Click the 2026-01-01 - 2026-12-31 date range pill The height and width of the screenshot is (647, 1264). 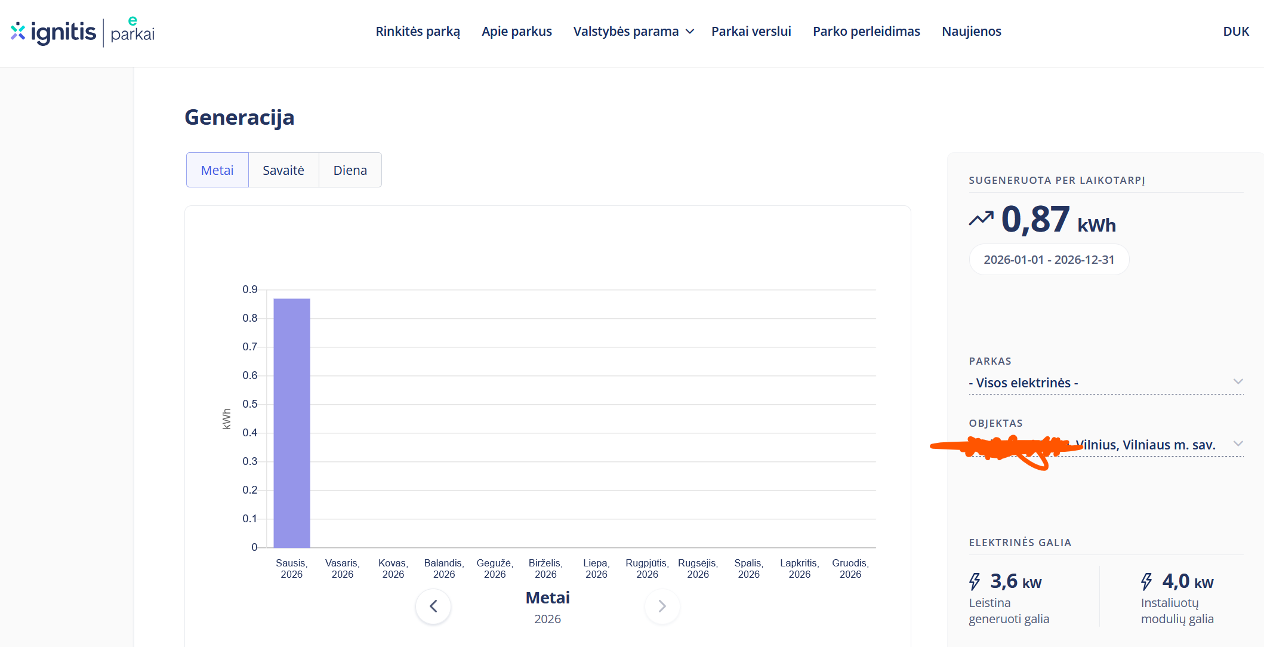tap(1049, 260)
